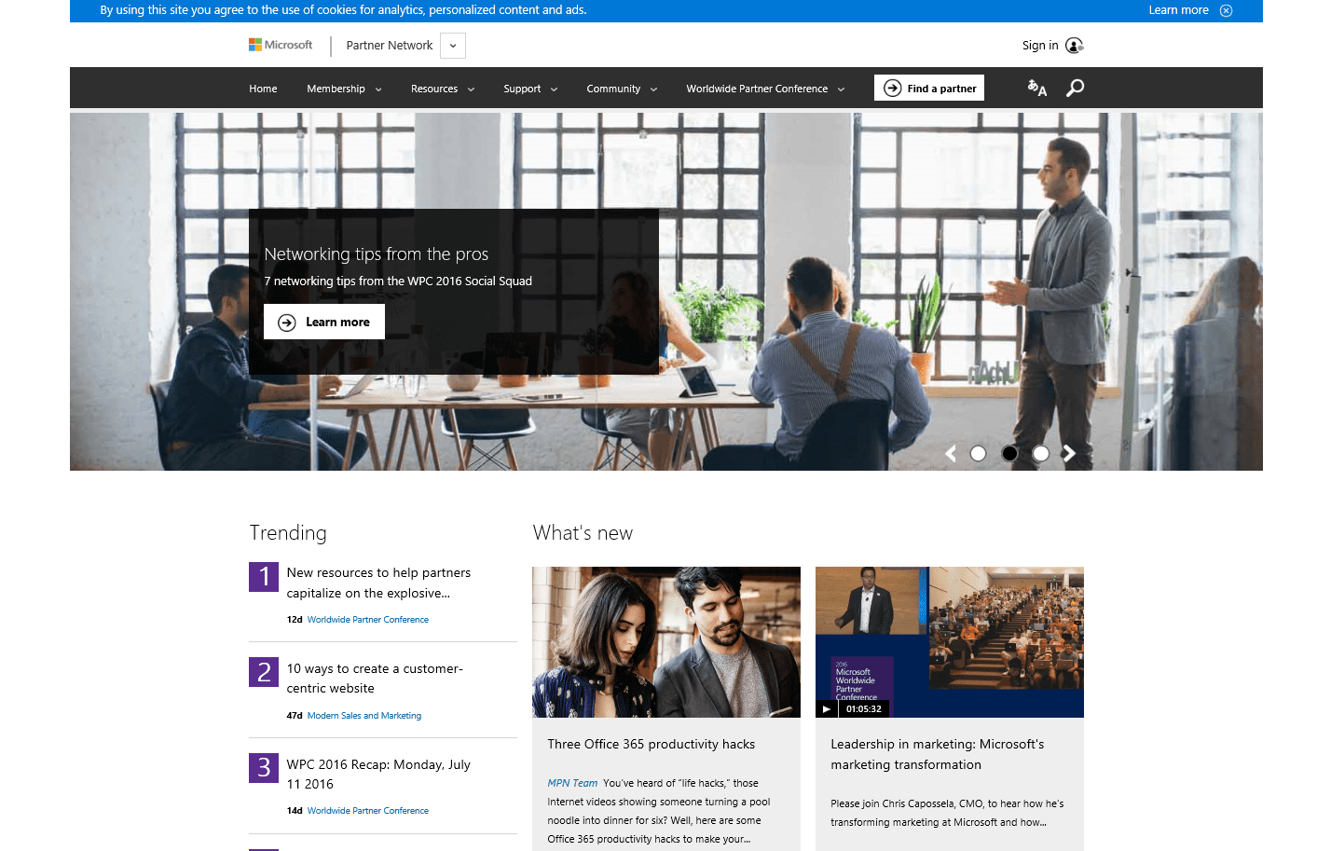Click the Find a partner button
This screenshot has width=1317, height=851.
pos(929,88)
